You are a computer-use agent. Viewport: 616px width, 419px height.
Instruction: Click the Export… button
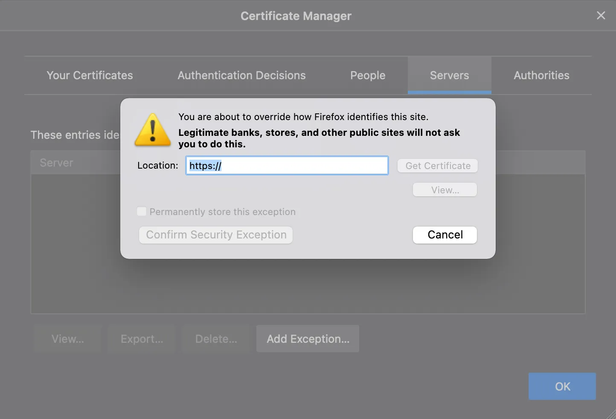coord(142,339)
